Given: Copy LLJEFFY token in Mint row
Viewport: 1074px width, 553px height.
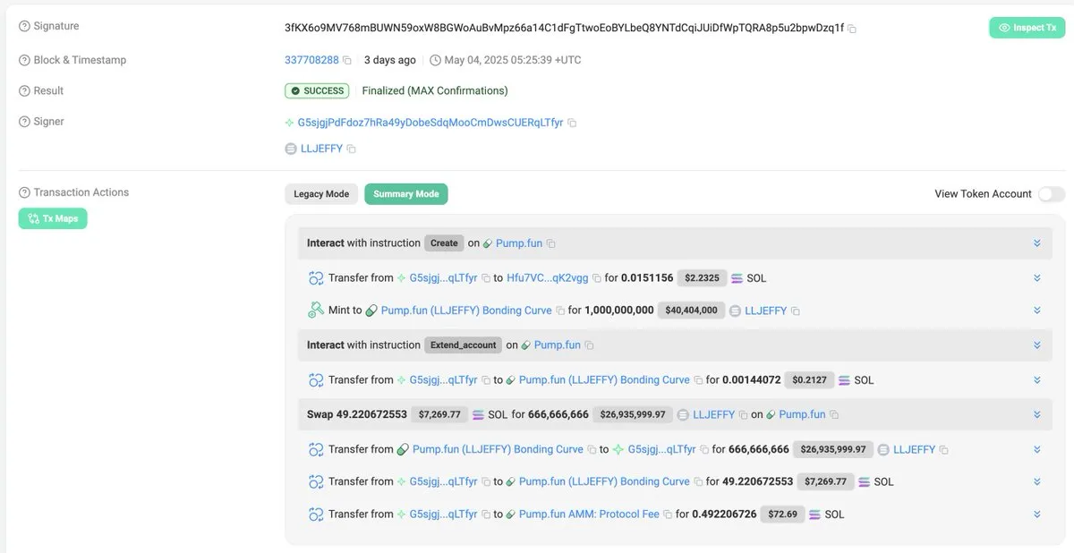Looking at the screenshot, I should [795, 311].
